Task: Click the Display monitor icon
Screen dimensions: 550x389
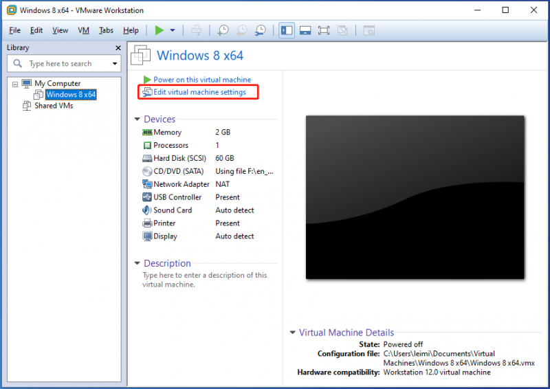Action: click(147, 236)
